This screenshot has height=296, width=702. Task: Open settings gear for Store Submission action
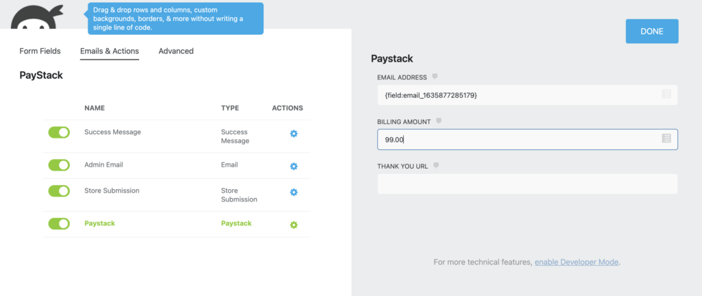point(293,193)
